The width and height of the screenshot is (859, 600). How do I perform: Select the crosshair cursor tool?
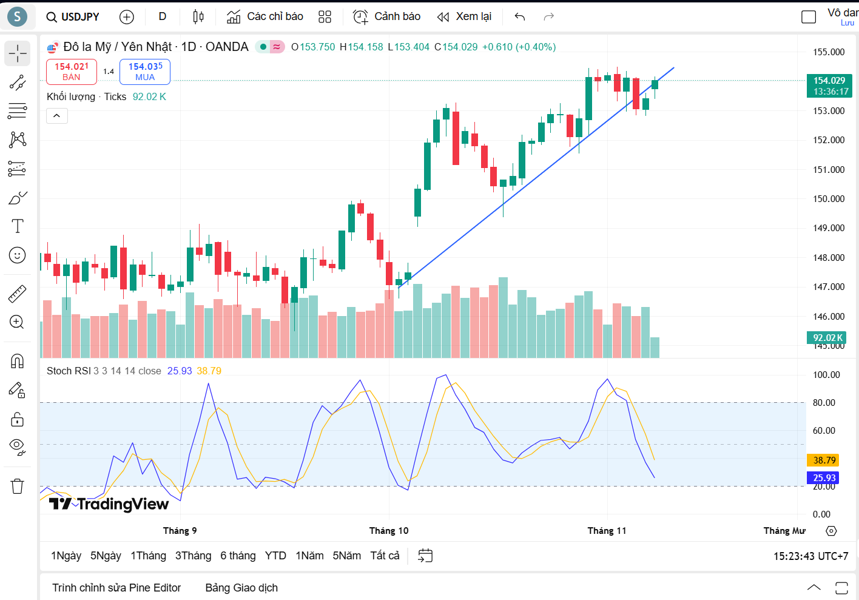[17, 53]
